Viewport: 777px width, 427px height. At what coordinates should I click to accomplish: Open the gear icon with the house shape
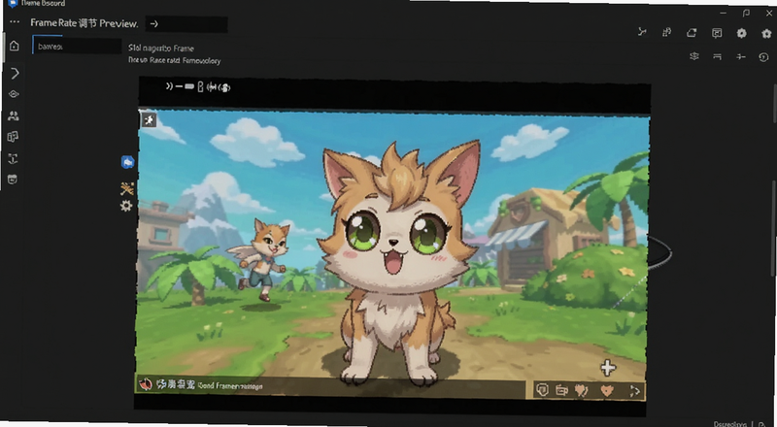tap(766, 34)
